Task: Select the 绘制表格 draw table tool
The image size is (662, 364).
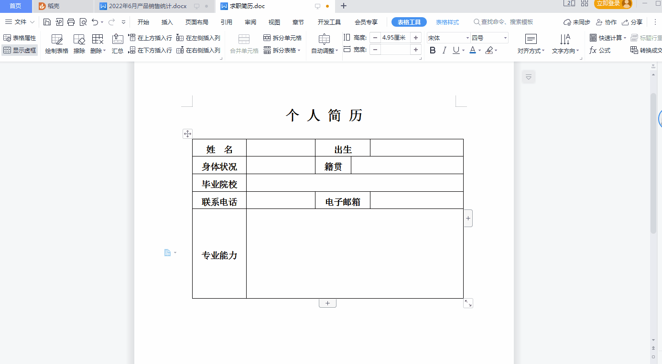Action: (x=57, y=44)
